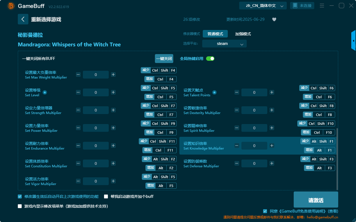Toggle the 全局热键启用 global hotkey switch
This screenshot has width=356, height=222.
click(210, 59)
